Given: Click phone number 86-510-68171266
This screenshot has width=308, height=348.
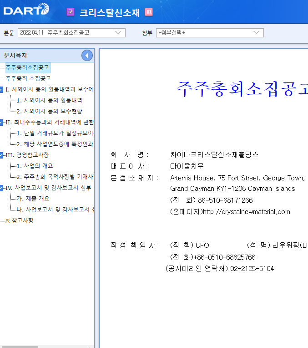Looking at the screenshot, I should [225, 200].
